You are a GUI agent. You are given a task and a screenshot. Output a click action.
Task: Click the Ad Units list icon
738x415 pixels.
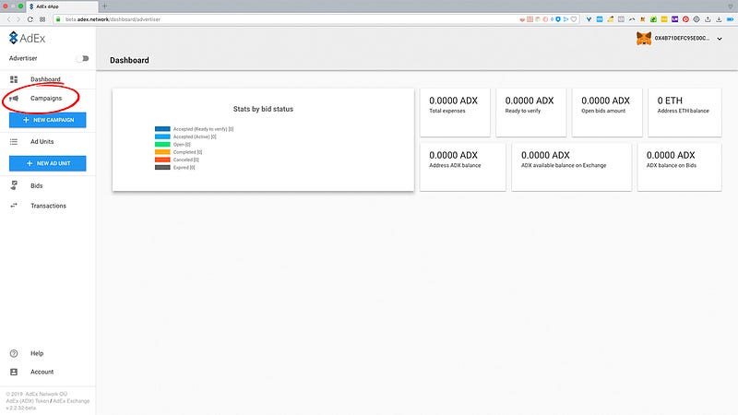[14, 142]
